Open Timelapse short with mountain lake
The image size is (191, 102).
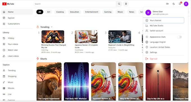point(181,82)
